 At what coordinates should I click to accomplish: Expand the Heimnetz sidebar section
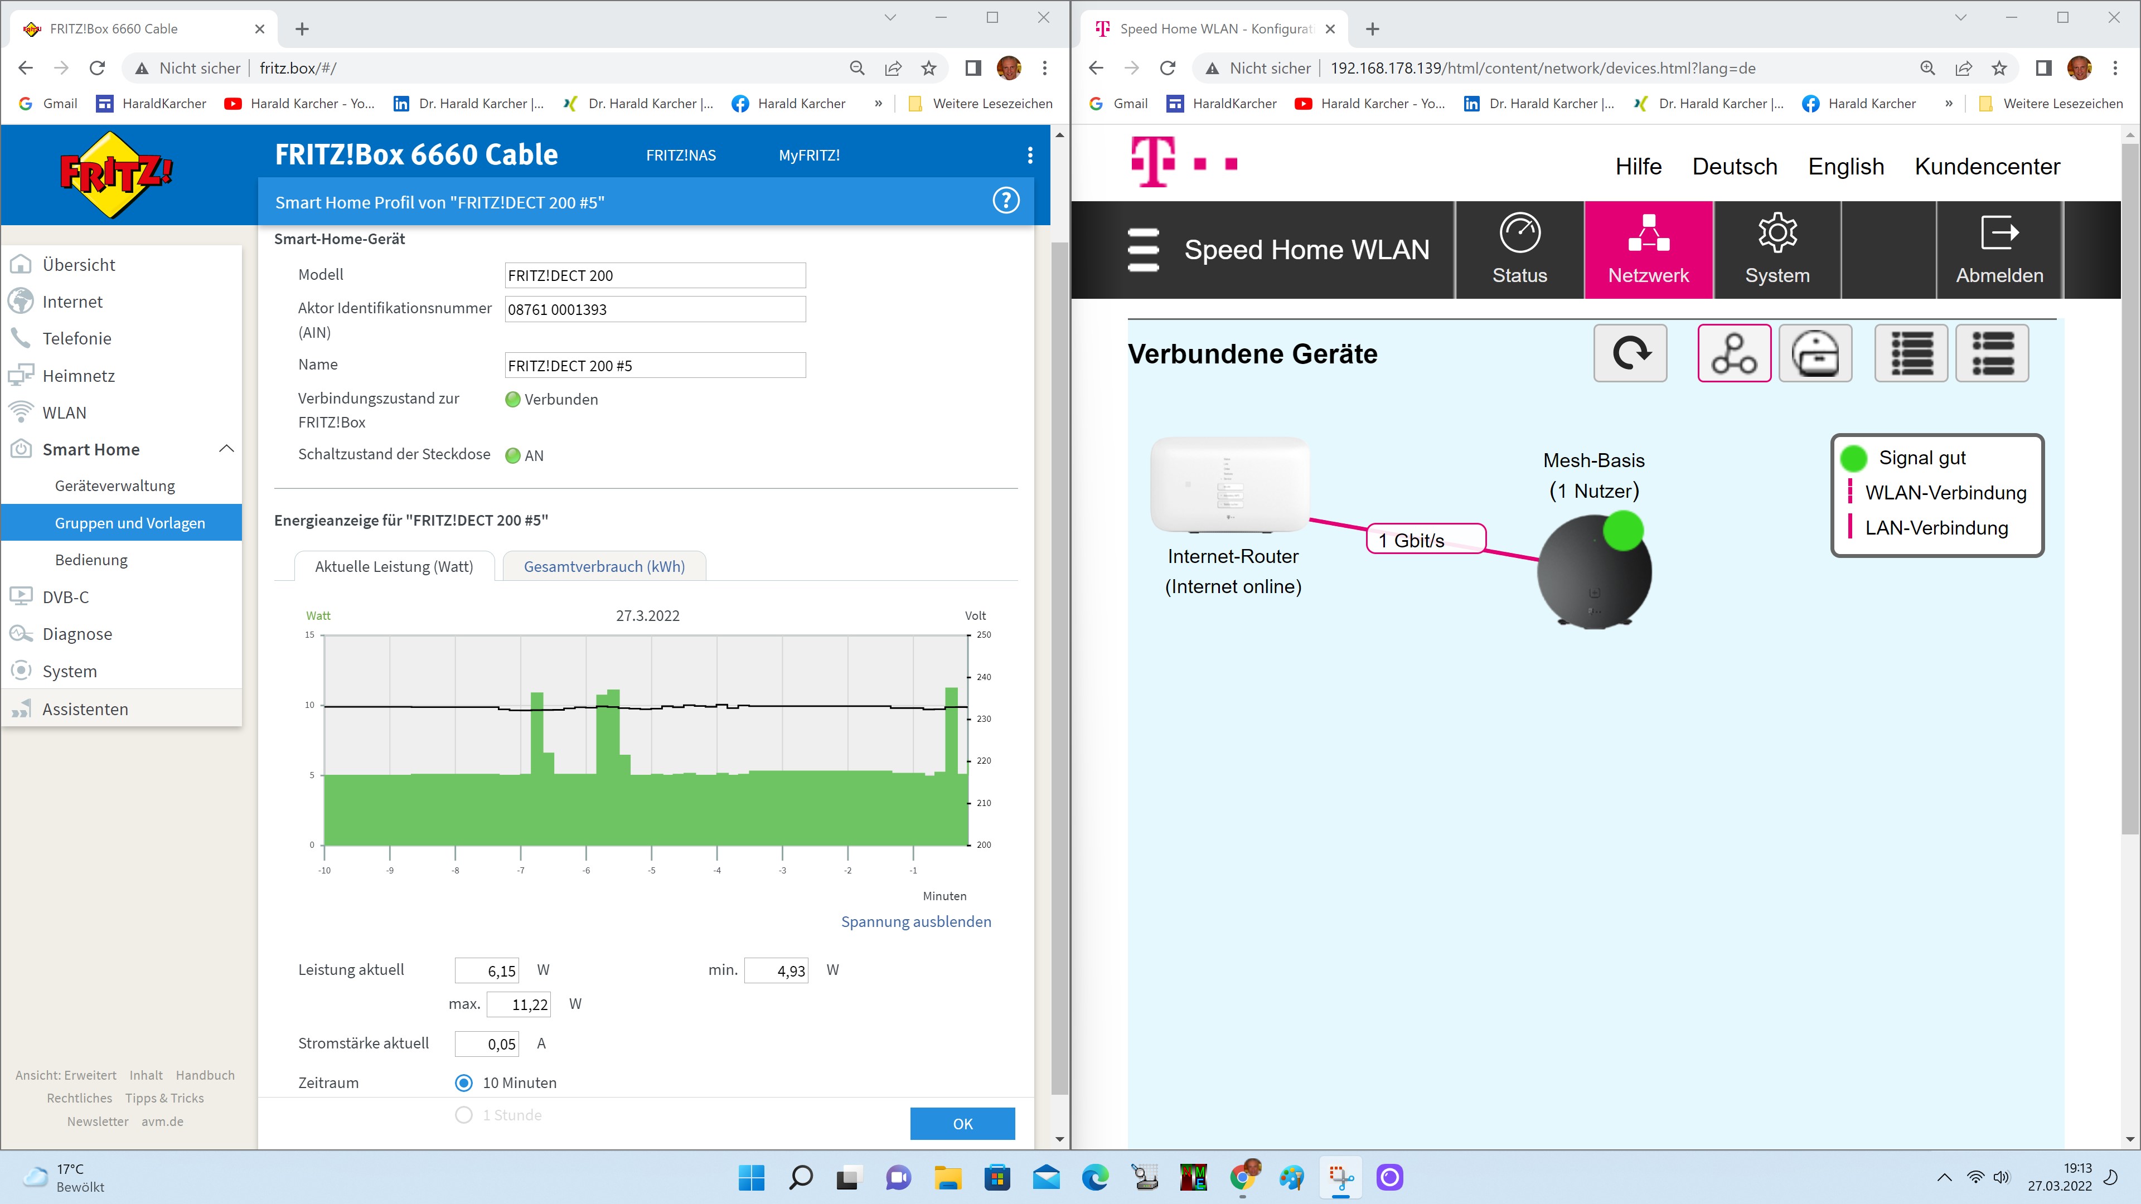pyautogui.click(x=78, y=376)
